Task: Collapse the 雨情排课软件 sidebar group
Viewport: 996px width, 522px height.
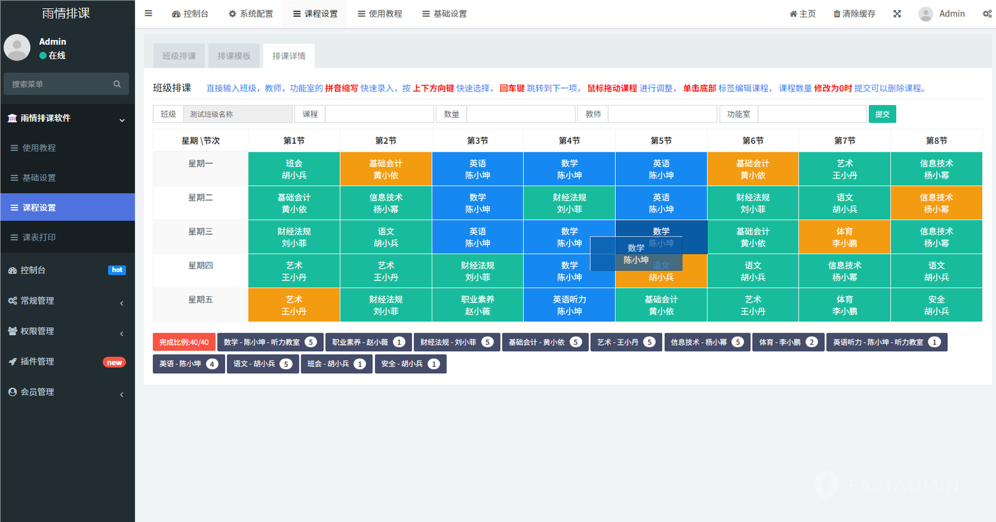Action: (122, 119)
